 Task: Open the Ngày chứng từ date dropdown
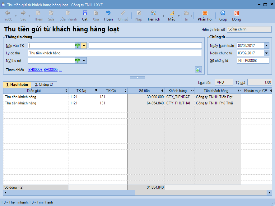266,53
